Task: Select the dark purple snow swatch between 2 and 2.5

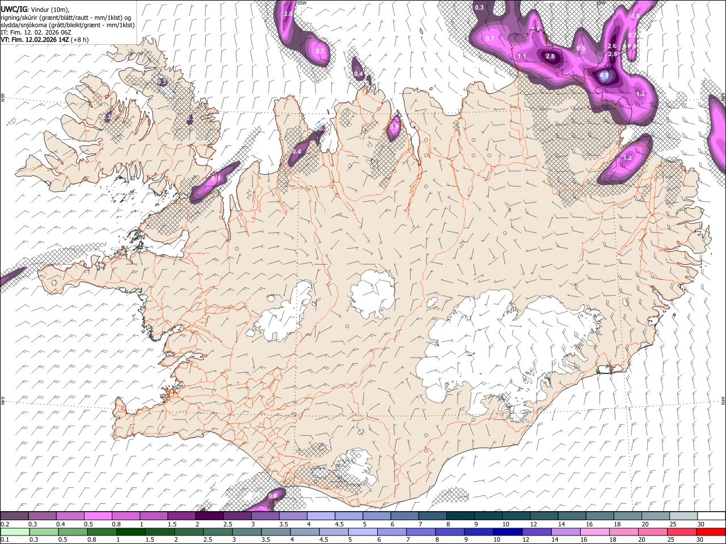Action: [x=209, y=516]
